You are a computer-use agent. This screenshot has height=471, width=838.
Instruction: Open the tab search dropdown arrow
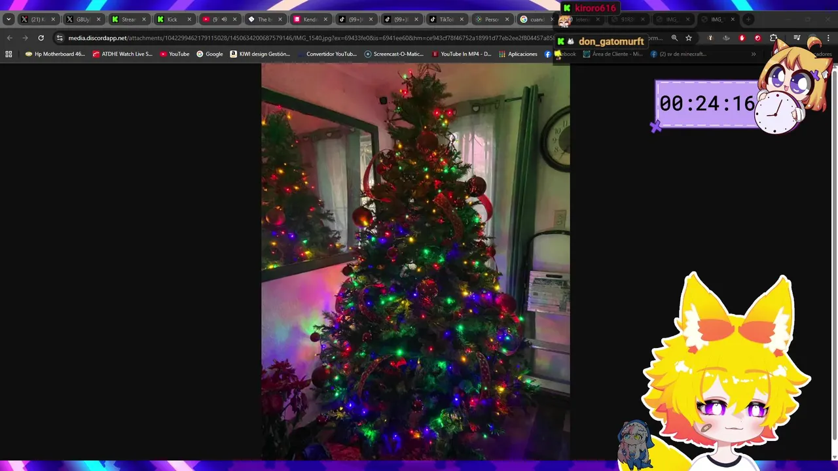tap(9, 20)
